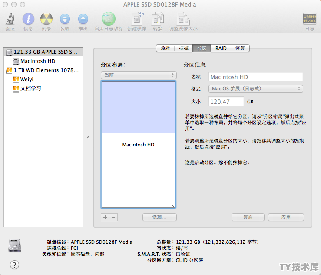Open the partition layout 当前 dropdown
This screenshot has height=275, width=321.
(139, 75)
